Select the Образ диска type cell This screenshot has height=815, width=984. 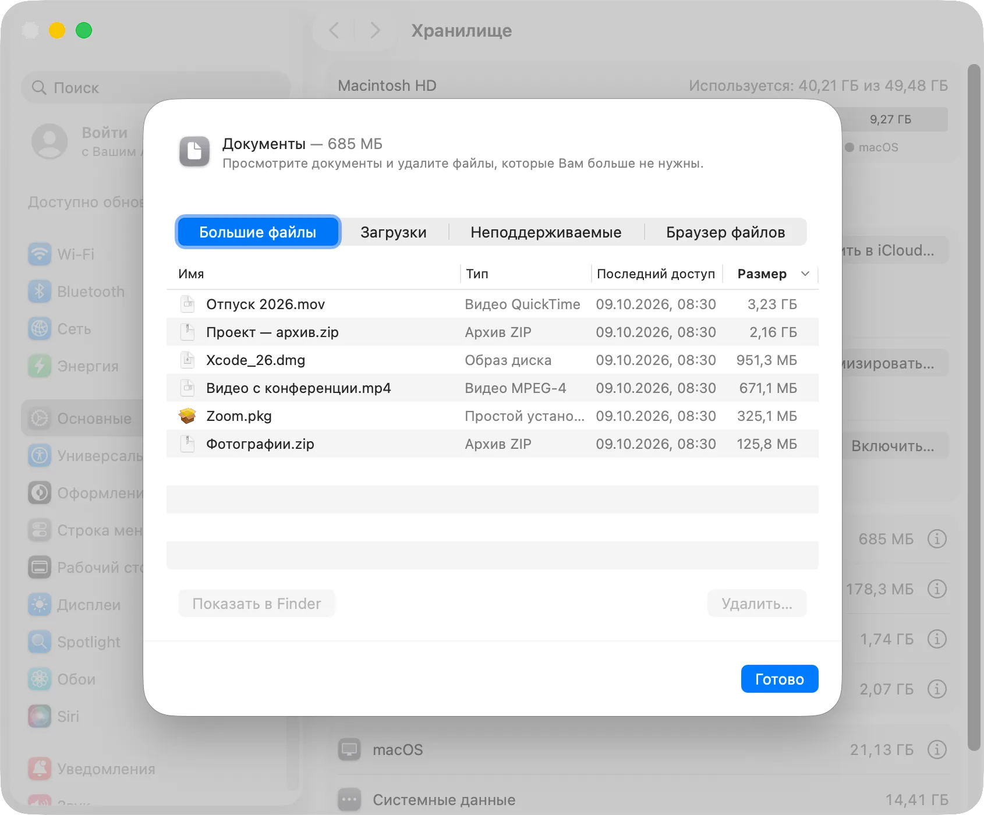click(508, 360)
